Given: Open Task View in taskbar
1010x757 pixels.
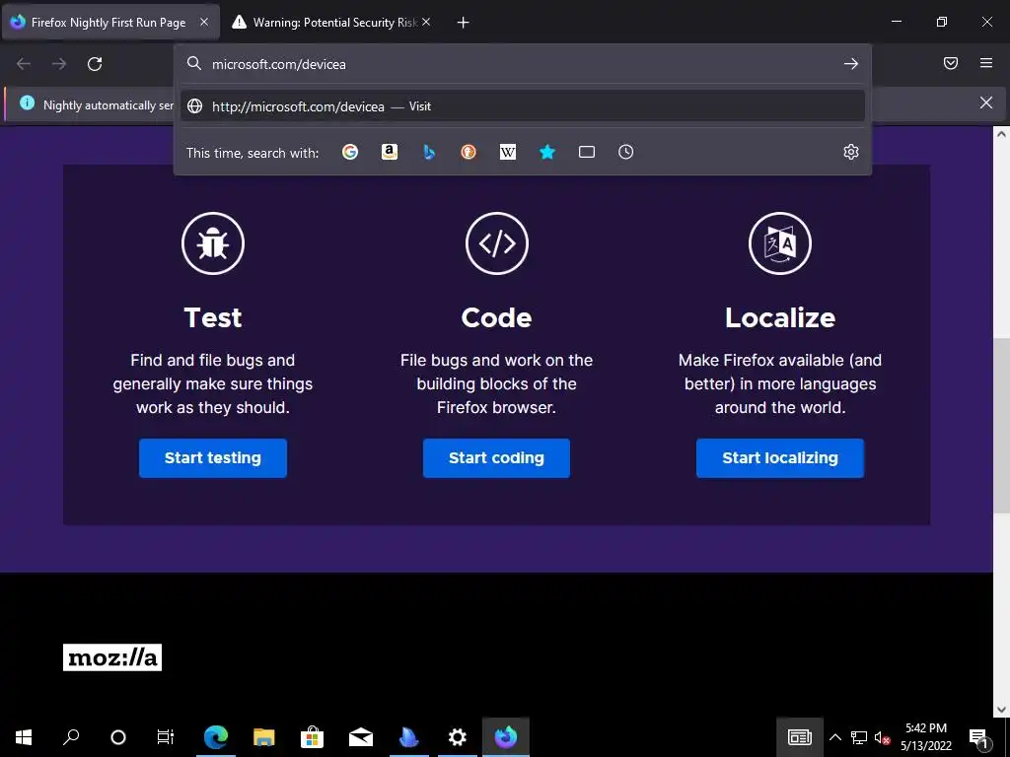Looking at the screenshot, I should [166, 737].
